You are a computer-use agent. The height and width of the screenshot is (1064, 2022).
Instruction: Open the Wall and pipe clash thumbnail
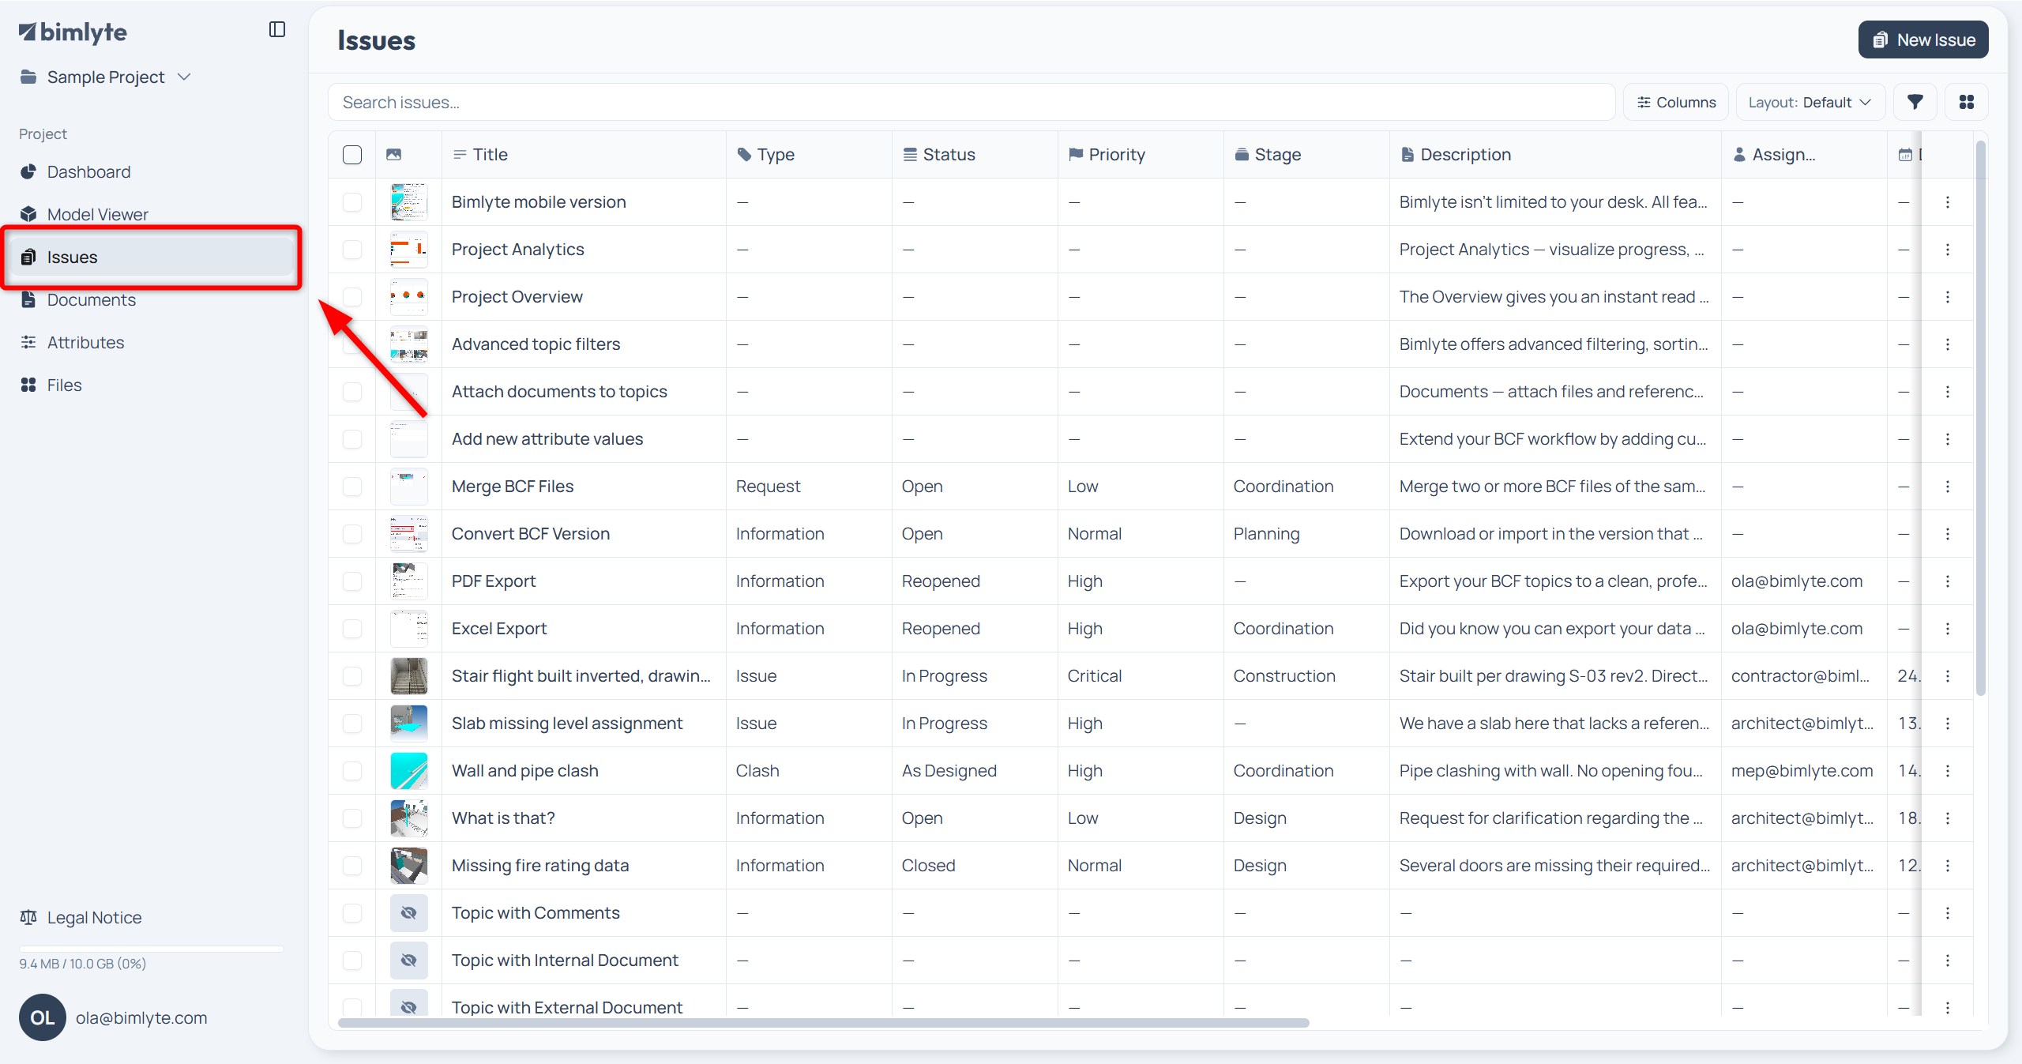[x=408, y=771]
